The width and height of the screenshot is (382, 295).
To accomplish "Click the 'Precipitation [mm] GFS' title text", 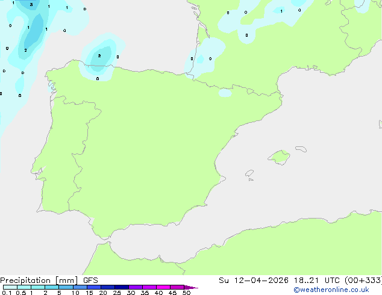I will tap(49, 281).
